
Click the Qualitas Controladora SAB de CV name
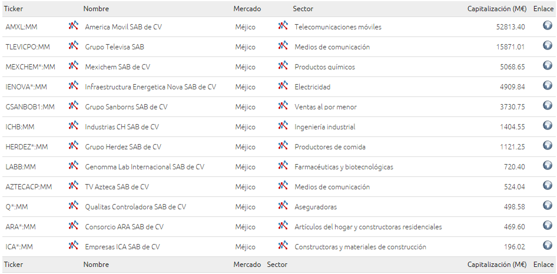(135, 207)
